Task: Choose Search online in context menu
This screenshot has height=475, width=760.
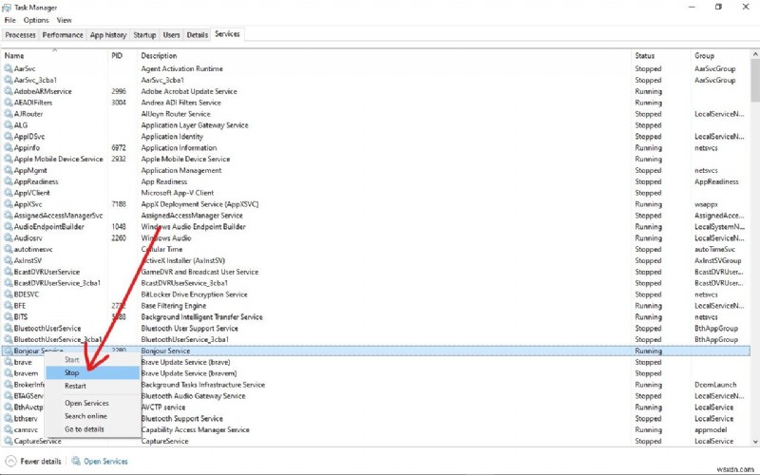Action: 92,416
